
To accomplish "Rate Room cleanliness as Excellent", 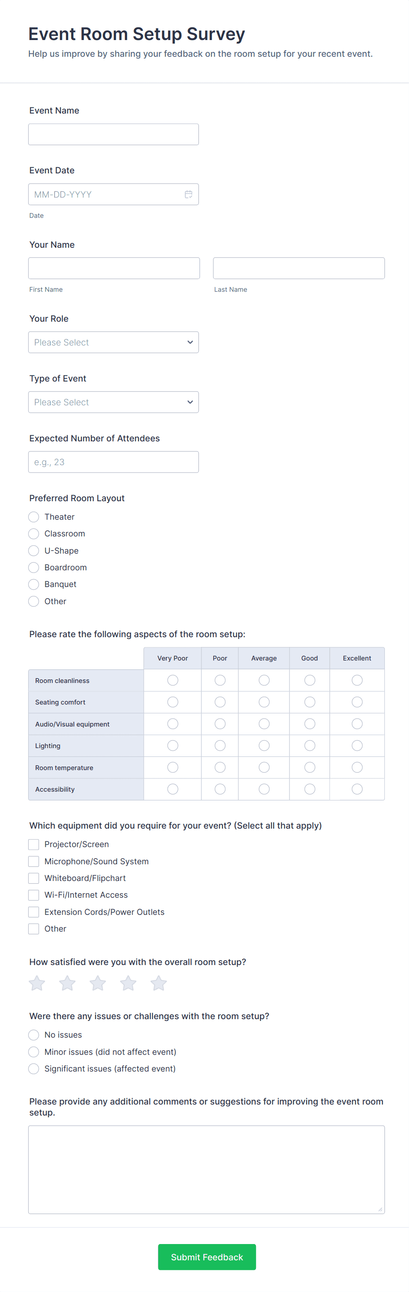I will tap(357, 680).
